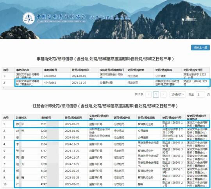Go to next page arrow in pagination
This screenshot has height=189, width=211.
click(163, 94)
